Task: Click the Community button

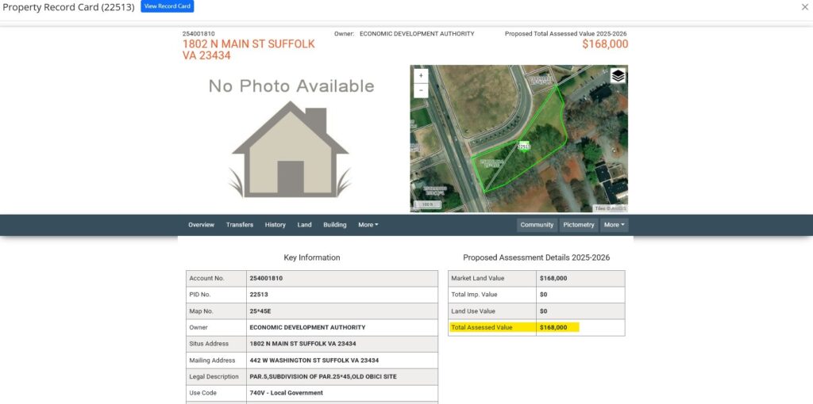Action: click(537, 225)
